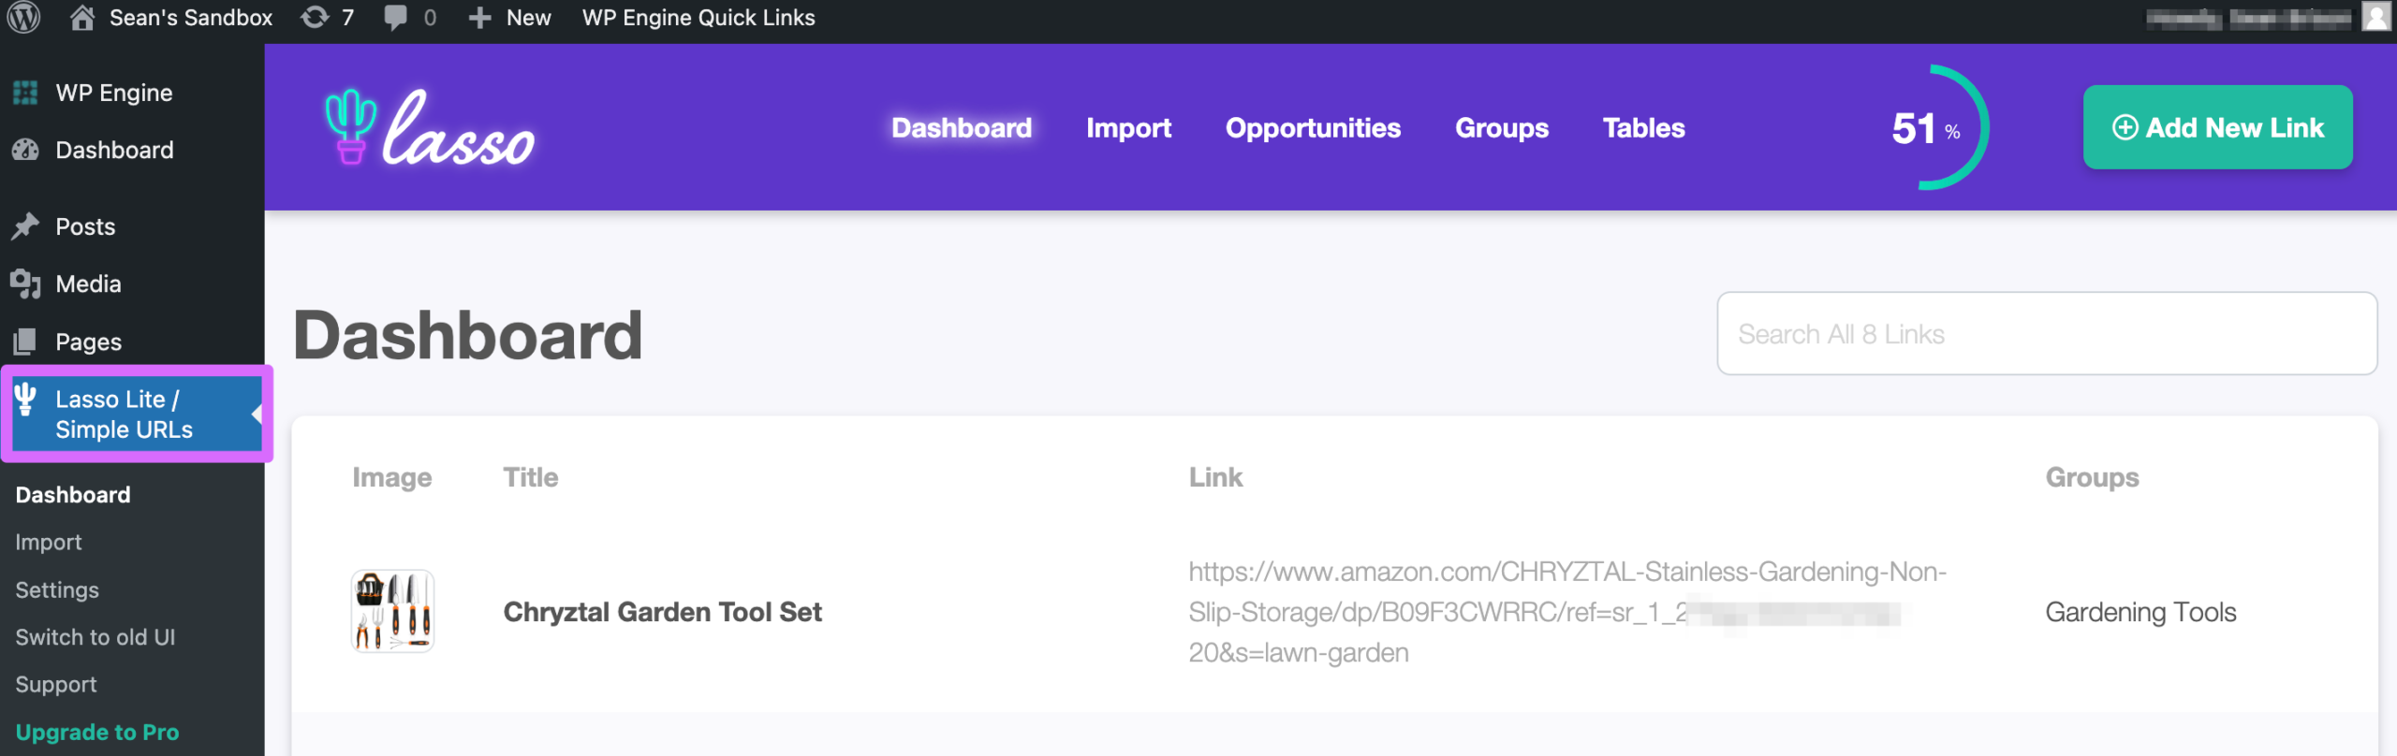Click the WordPress logo icon

pyautogui.click(x=23, y=17)
